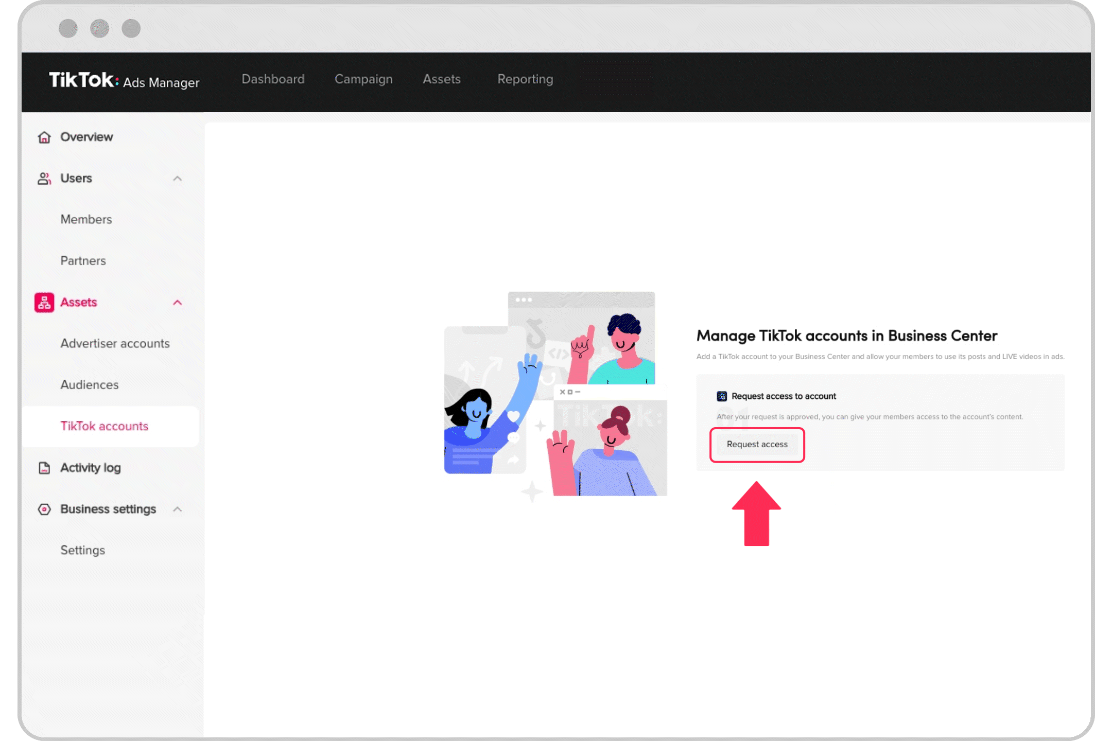Viewport: 1112px width, 741px height.
Task: Collapse the Users section chevron
Action: click(178, 179)
